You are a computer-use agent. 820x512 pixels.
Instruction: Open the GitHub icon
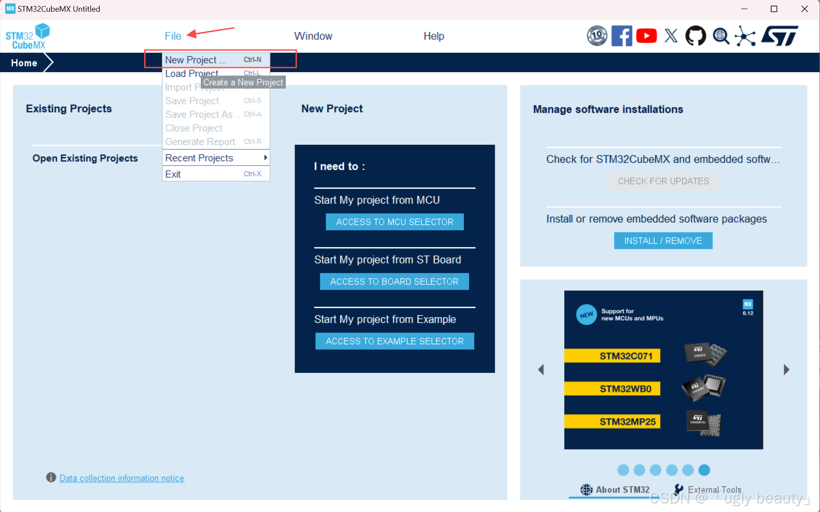pyautogui.click(x=696, y=36)
